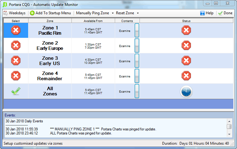Click the Zone 3 Early US name cell
Image resolution: width=237 pixels, height=149 pixels.
(50, 61)
